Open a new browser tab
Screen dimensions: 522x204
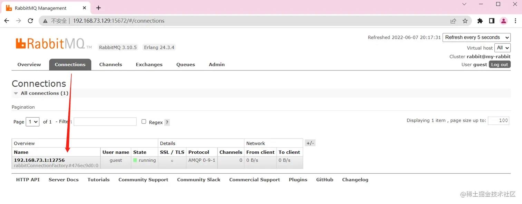pos(99,8)
